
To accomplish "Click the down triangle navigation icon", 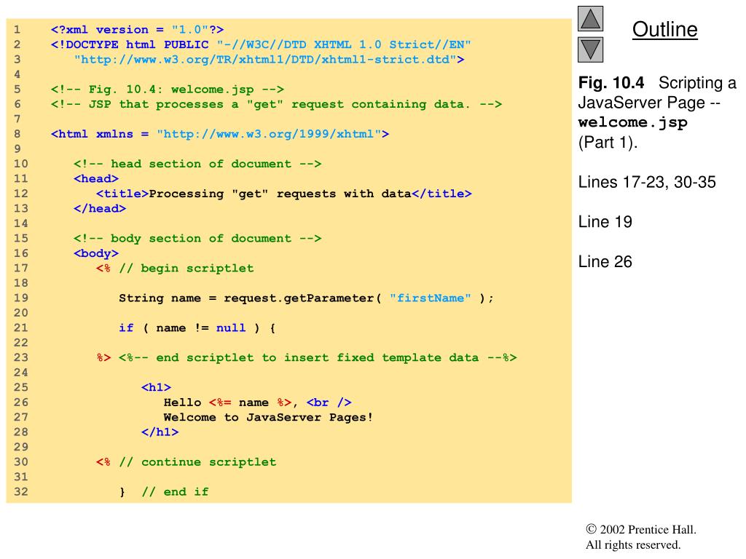I will pos(590,50).
